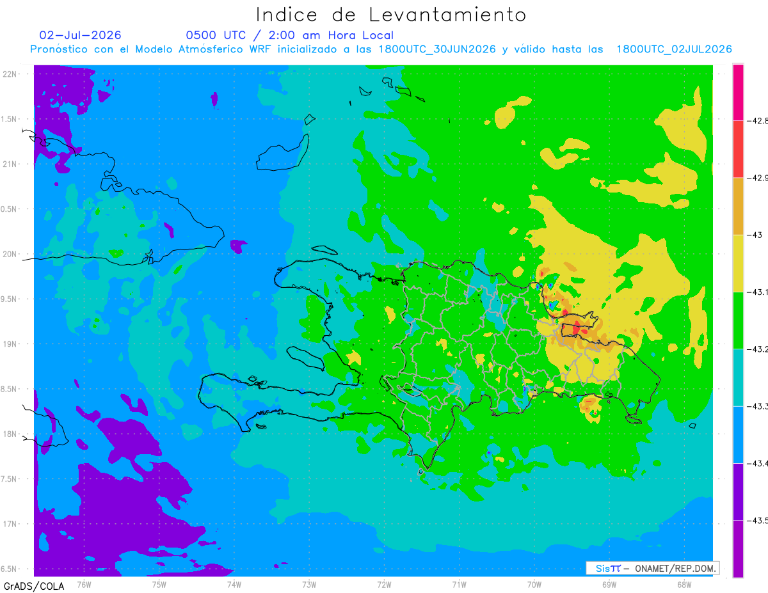Image resolution: width=768 pixels, height=593 pixels.
Task: Click the '0.5N' latitude label
Action: click(x=10, y=209)
